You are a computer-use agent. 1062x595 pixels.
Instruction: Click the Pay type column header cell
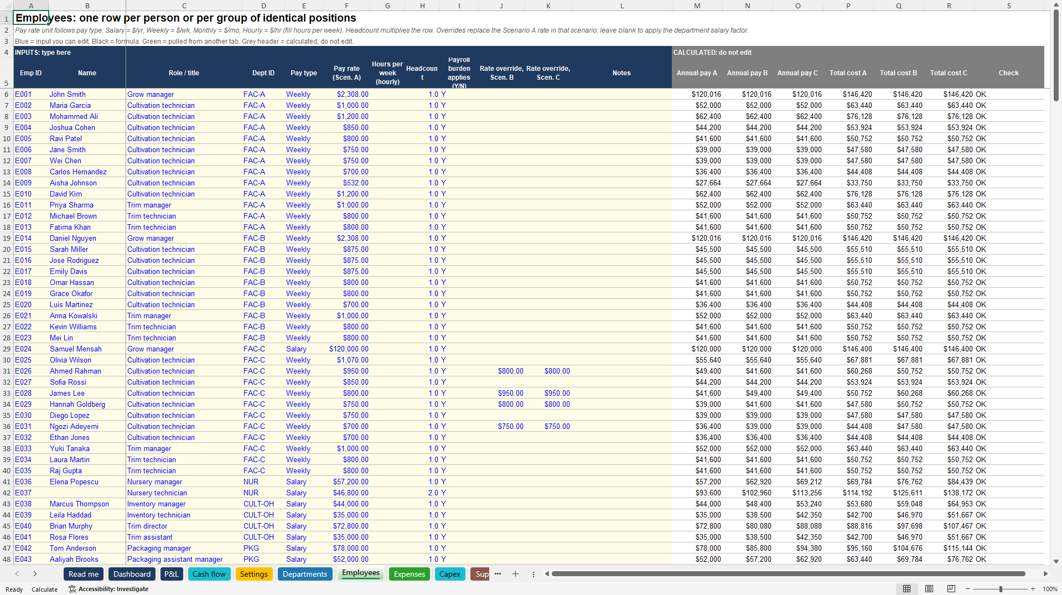pos(304,73)
